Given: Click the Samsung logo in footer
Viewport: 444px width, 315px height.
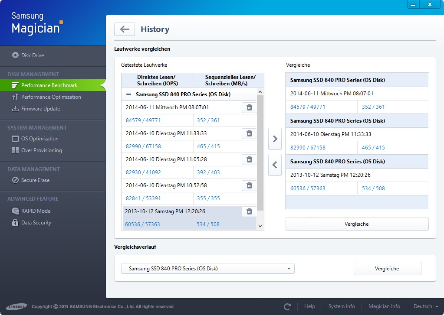Looking at the screenshot, I should coord(16,306).
